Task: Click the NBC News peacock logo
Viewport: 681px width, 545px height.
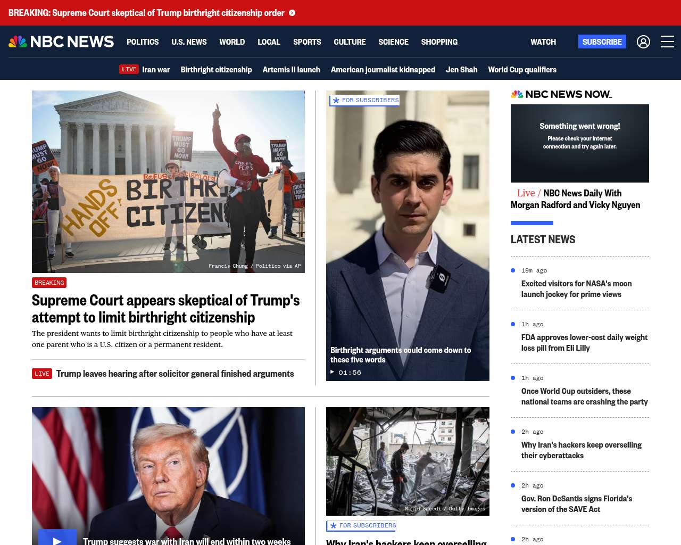Action: [x=61, y=42]
